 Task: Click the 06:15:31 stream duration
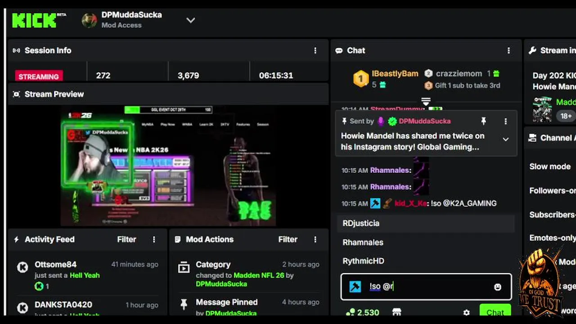[x=276, y=76]
